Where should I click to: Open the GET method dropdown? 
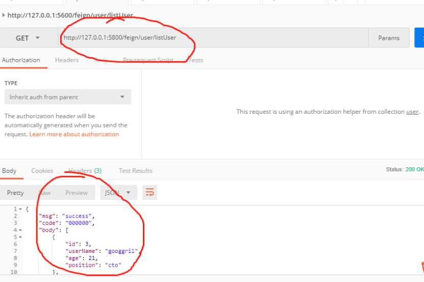tap(28, 38)
